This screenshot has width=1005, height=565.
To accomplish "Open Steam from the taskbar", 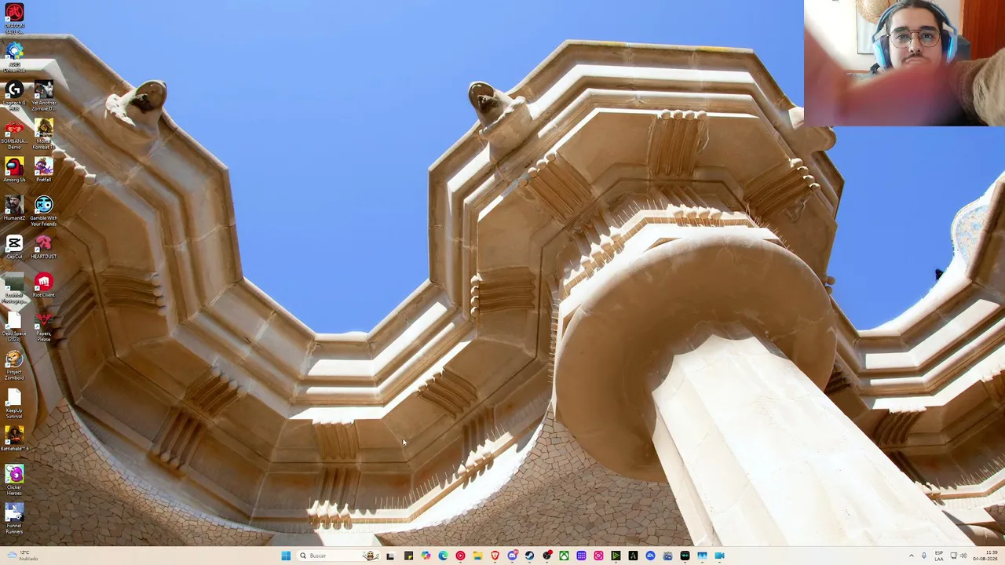I will (529, 556).
